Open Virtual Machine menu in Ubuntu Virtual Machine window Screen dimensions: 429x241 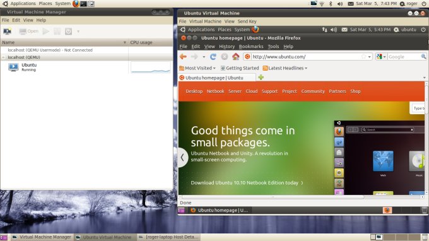(x=205, y=21)
